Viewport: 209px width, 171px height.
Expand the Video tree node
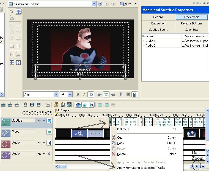click(144, 36)
